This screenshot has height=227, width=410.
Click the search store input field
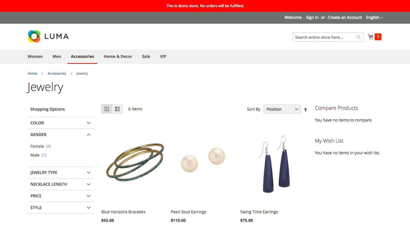(x=324, y=37)
